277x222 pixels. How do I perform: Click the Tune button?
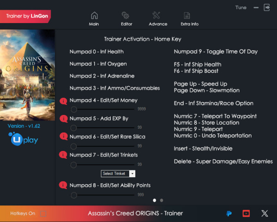click(x=241, y=7)
